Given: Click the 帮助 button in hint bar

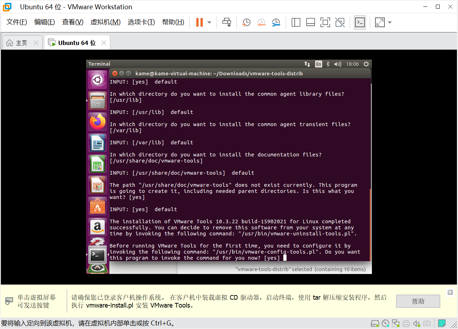Looking at the screenshot, I should (x=418, y=301).
